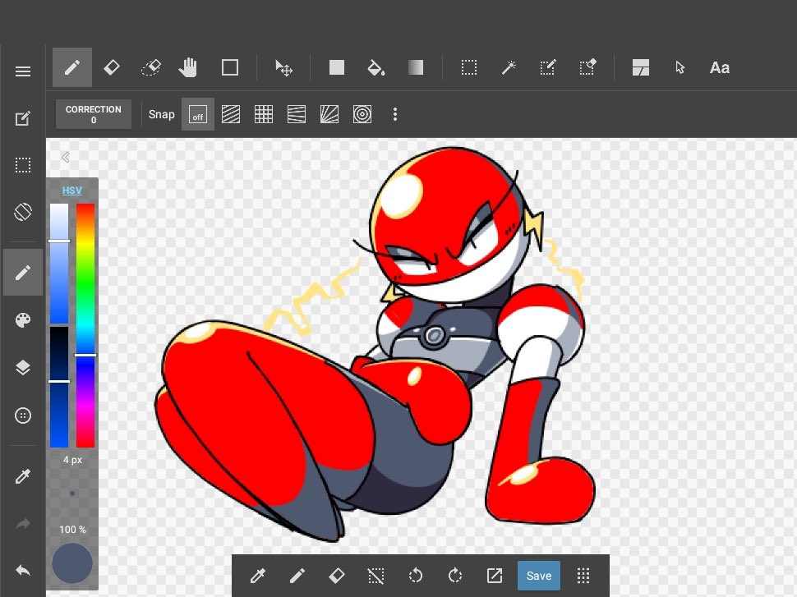Screen dimensions: 797x597
Task: Select eyedropper in bottom toolbar
Action: pos(258,576)
